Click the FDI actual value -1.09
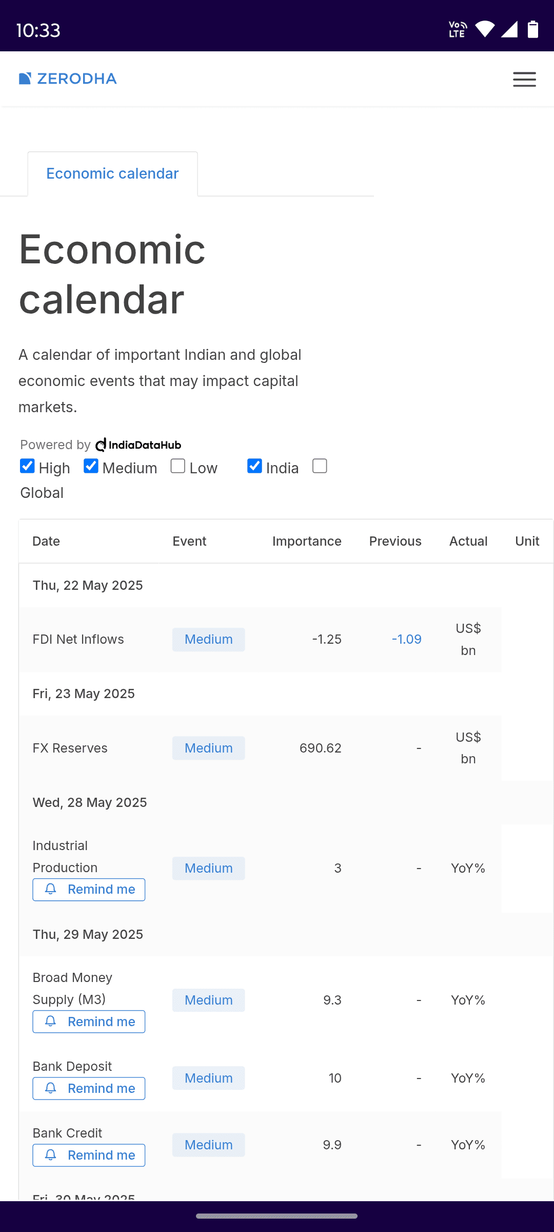554x1232 pixels. click(407, 640)
